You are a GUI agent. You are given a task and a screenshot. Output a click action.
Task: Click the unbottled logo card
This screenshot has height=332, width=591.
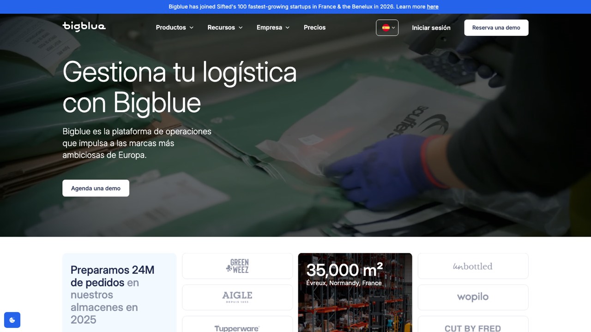click(x=473, y=266)
